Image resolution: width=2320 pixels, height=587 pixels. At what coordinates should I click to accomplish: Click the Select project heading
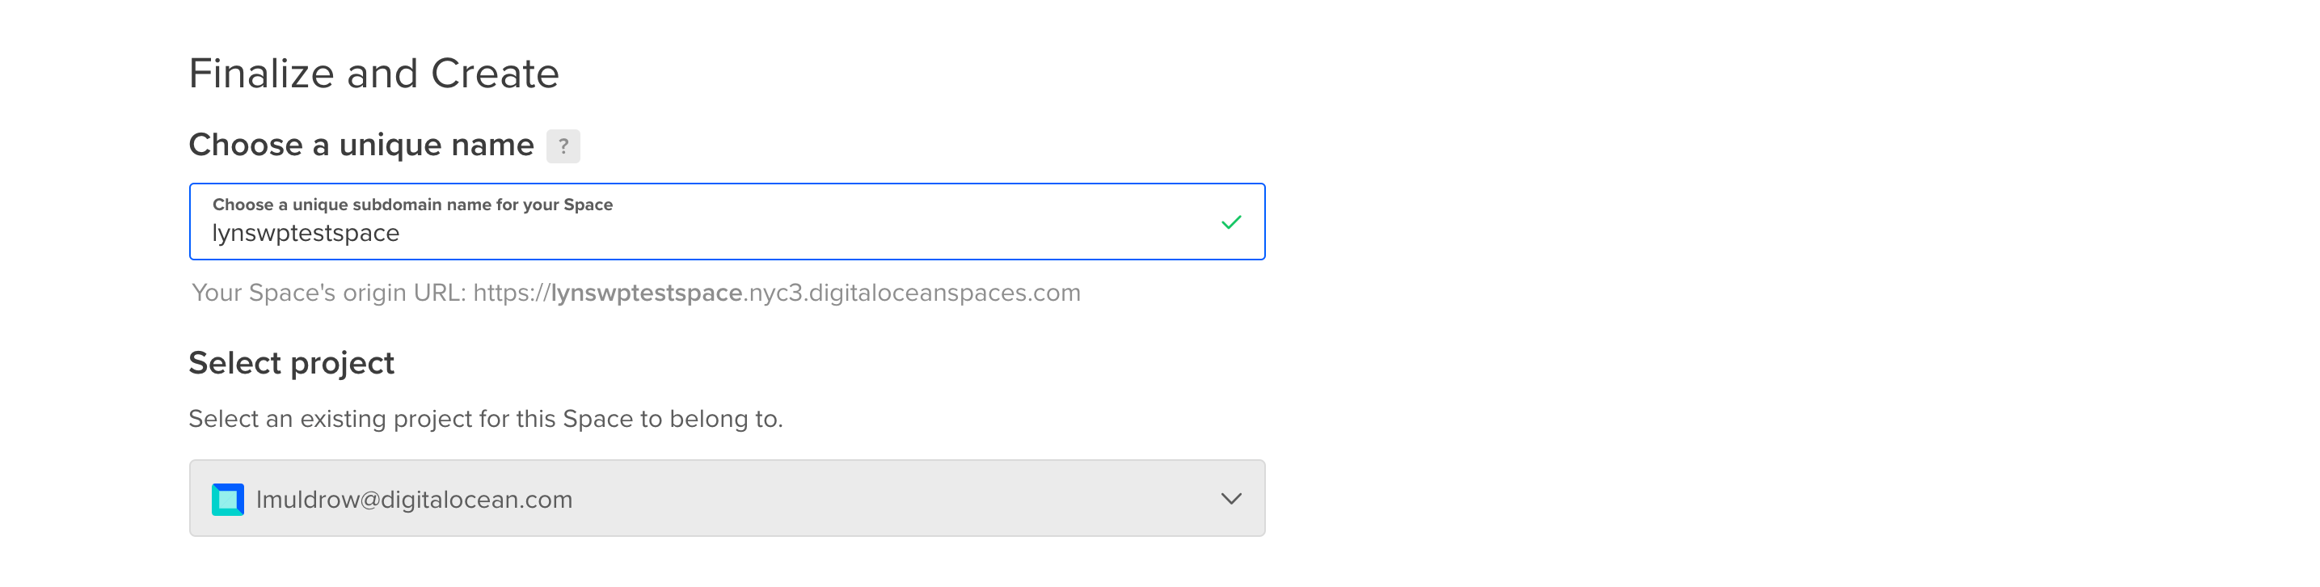(292, 363)
